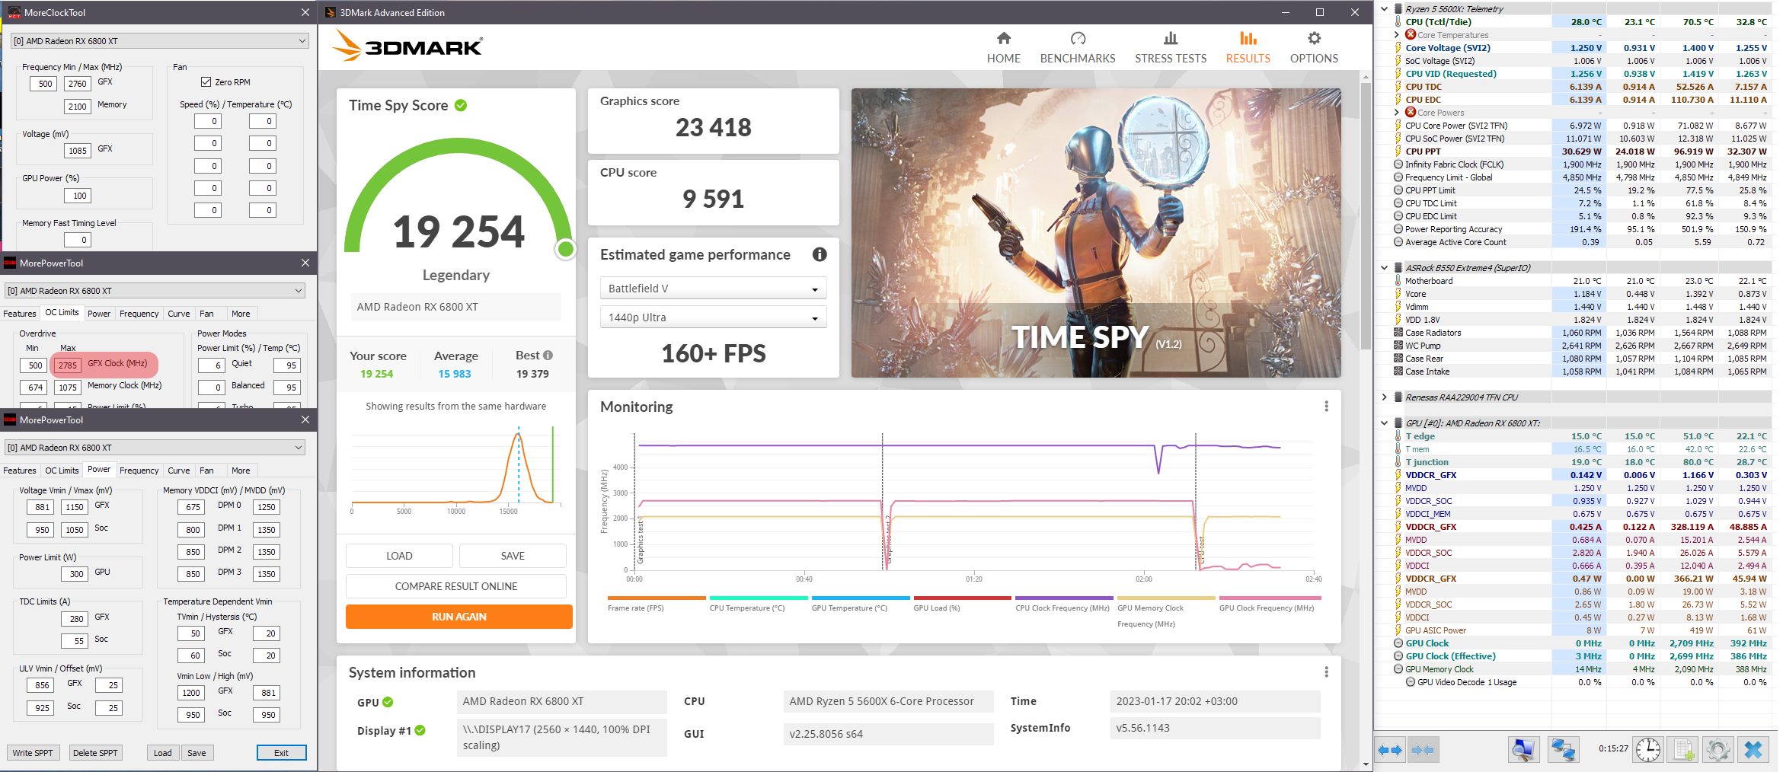Switch to Curve tab in lower MorePowerTool
This screenshot has height=772, width=1783.
(x=179, y=471)
